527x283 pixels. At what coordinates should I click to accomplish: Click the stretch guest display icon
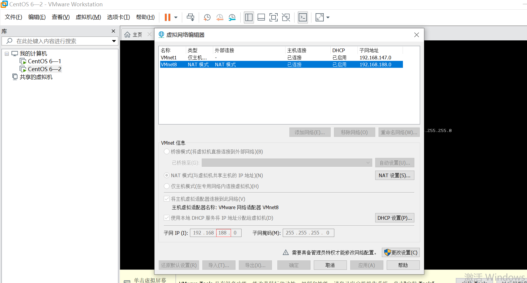(x=320, y=17)
